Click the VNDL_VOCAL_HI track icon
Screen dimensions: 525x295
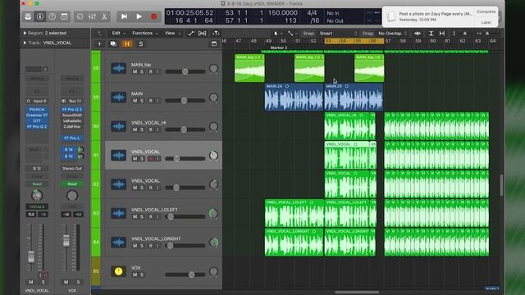point(118,126)
